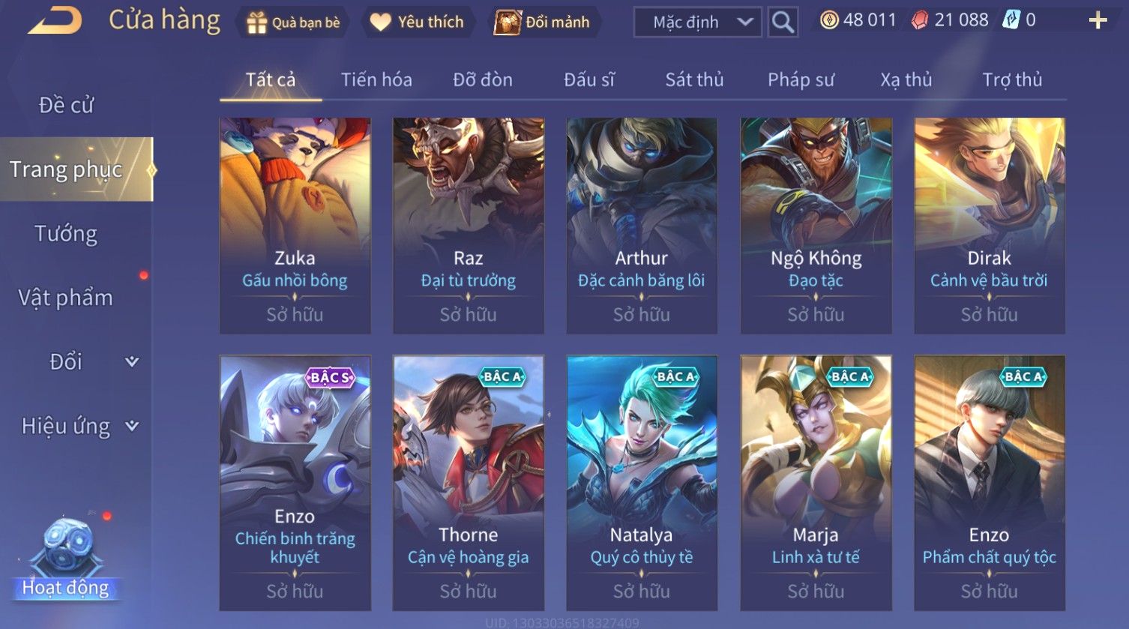The image size is (1129, 629).
Task: Click the golden back arrow icon
Action: pos(55,20)
